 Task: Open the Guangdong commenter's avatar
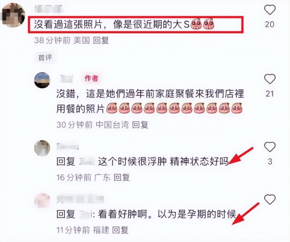click(43, 148)
